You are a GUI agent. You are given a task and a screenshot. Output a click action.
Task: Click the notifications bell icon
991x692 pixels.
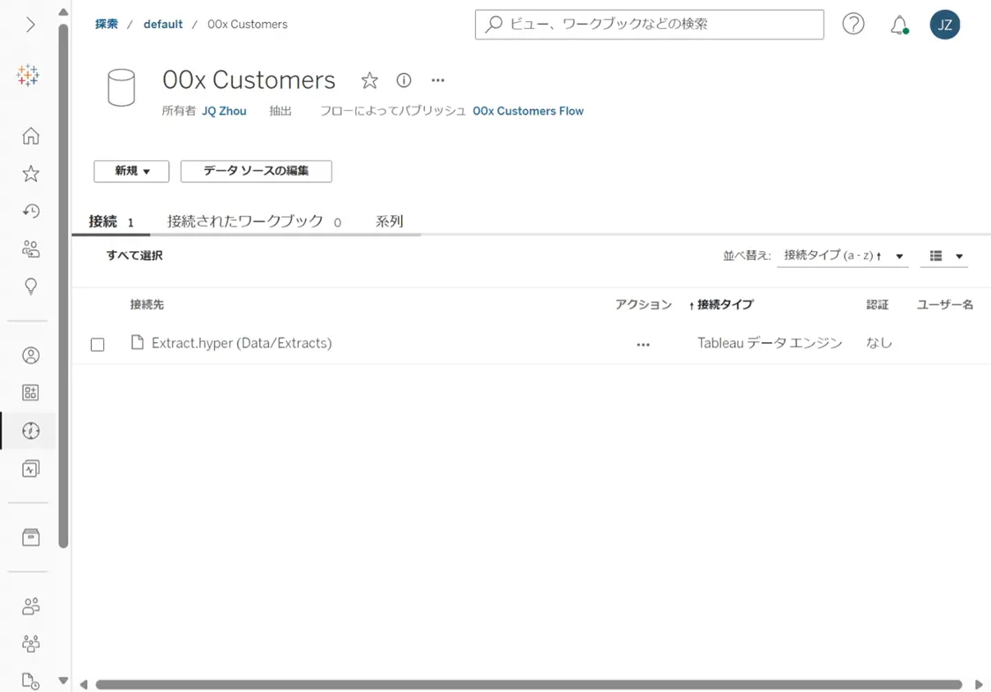point(898,25)
